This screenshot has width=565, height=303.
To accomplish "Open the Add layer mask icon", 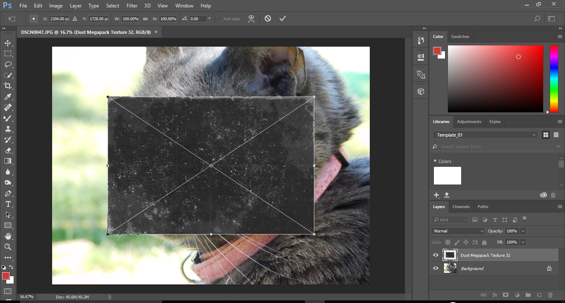I will click(x=505, y=295).
